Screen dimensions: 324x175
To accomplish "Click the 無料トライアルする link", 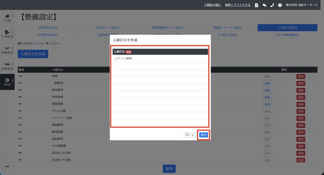I will tap(238, 5).
